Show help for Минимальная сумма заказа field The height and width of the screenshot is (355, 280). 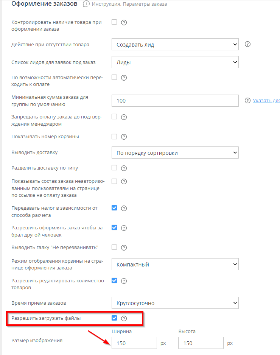click(247, 101)
